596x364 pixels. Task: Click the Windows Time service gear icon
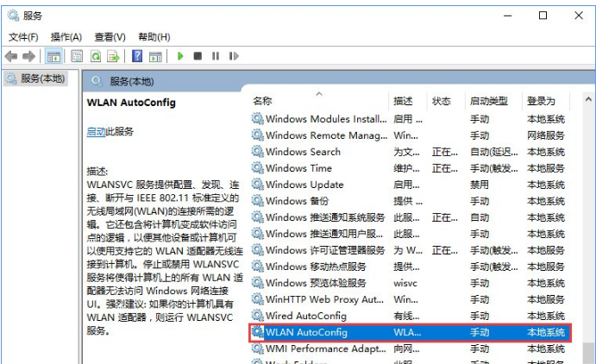tap(257, 167)
